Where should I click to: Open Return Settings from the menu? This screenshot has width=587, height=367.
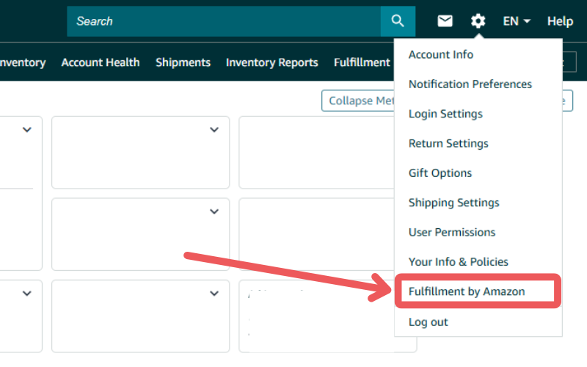[x=448, y=143]
